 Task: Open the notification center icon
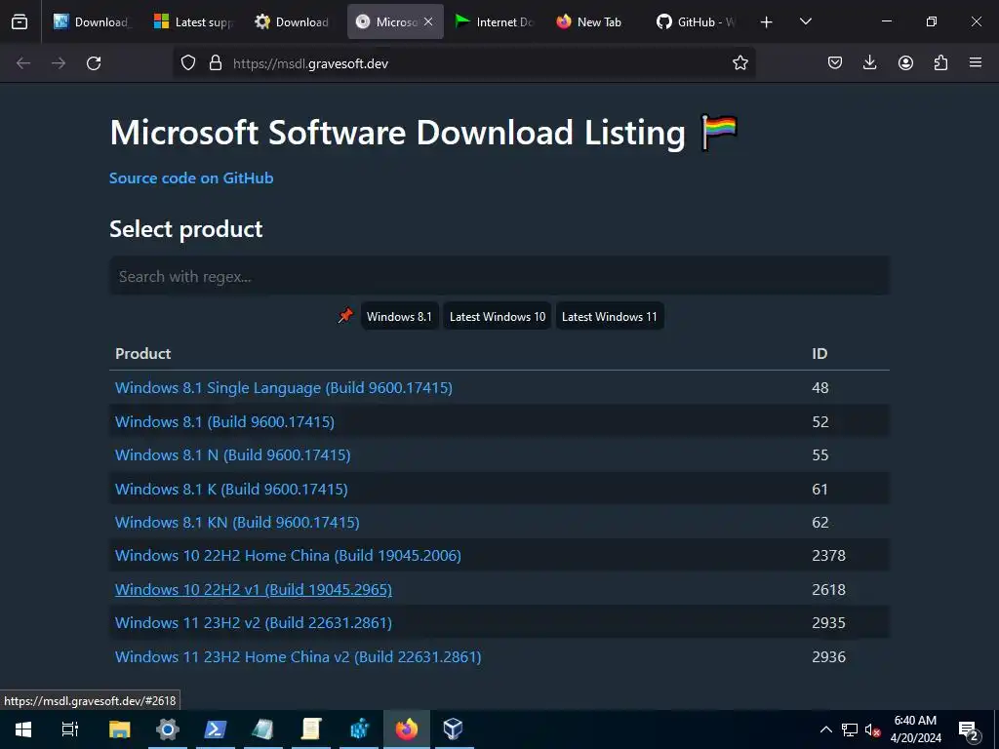[969, 730]
